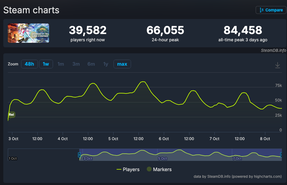Switch zoom to max range
Image resolution: width=287 pixels, height=185 pixels.
pos(122,64)
